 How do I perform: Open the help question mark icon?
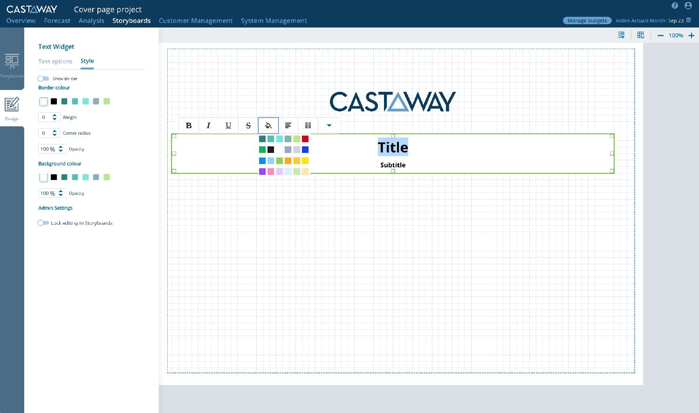click(675, 6)
